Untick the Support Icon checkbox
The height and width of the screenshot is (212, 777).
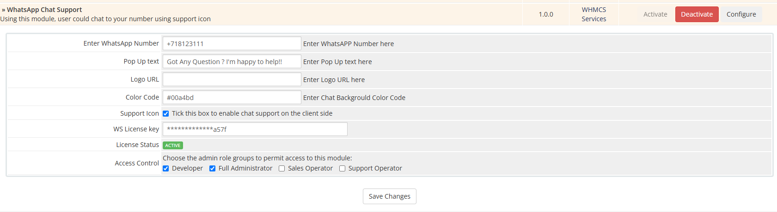pyautogui.click(x=165, y=113)
